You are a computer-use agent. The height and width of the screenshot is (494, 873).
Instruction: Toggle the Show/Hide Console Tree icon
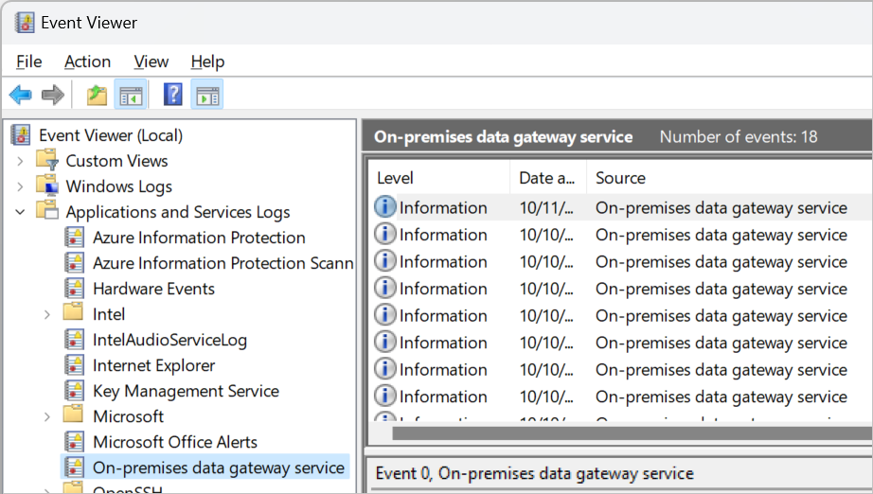tap(130, 95)
